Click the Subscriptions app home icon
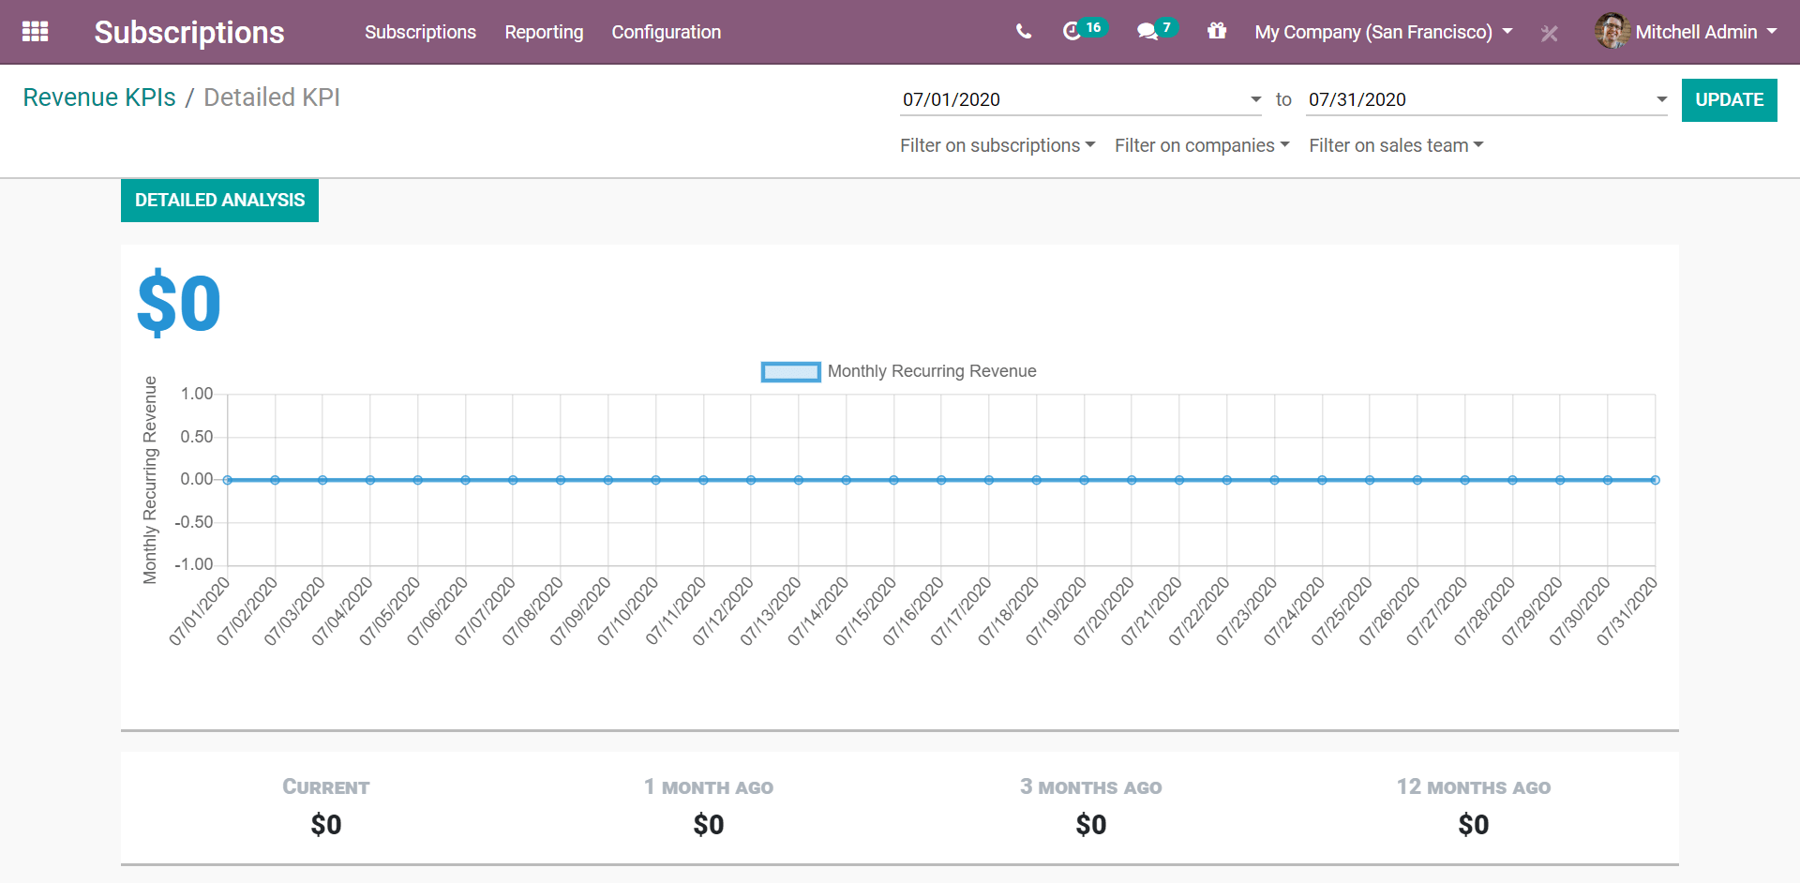1800x883 pixels. (188, 31)
